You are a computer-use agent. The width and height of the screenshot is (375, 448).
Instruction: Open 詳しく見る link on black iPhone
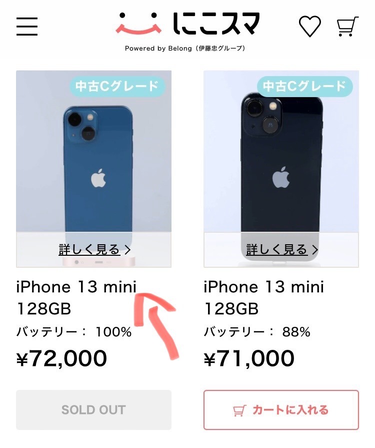pyautogui.click(x=276, y=250)
